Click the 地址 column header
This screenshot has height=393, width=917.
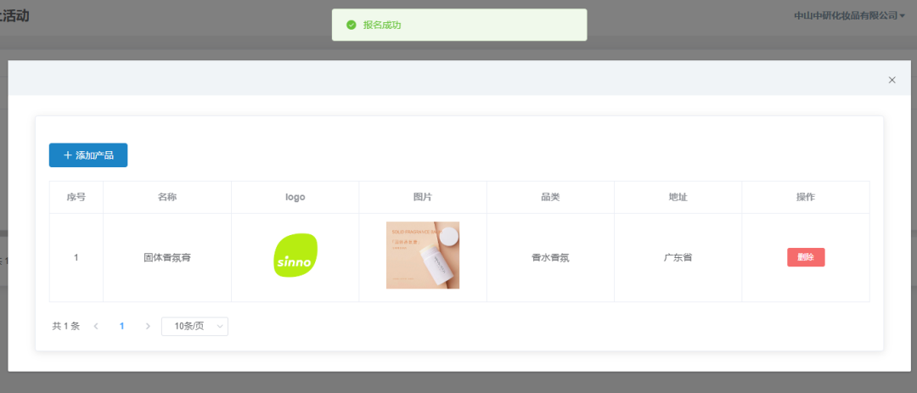click(678, 197)
